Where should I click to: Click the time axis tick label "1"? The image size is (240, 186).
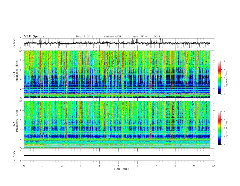pos(43,166)
